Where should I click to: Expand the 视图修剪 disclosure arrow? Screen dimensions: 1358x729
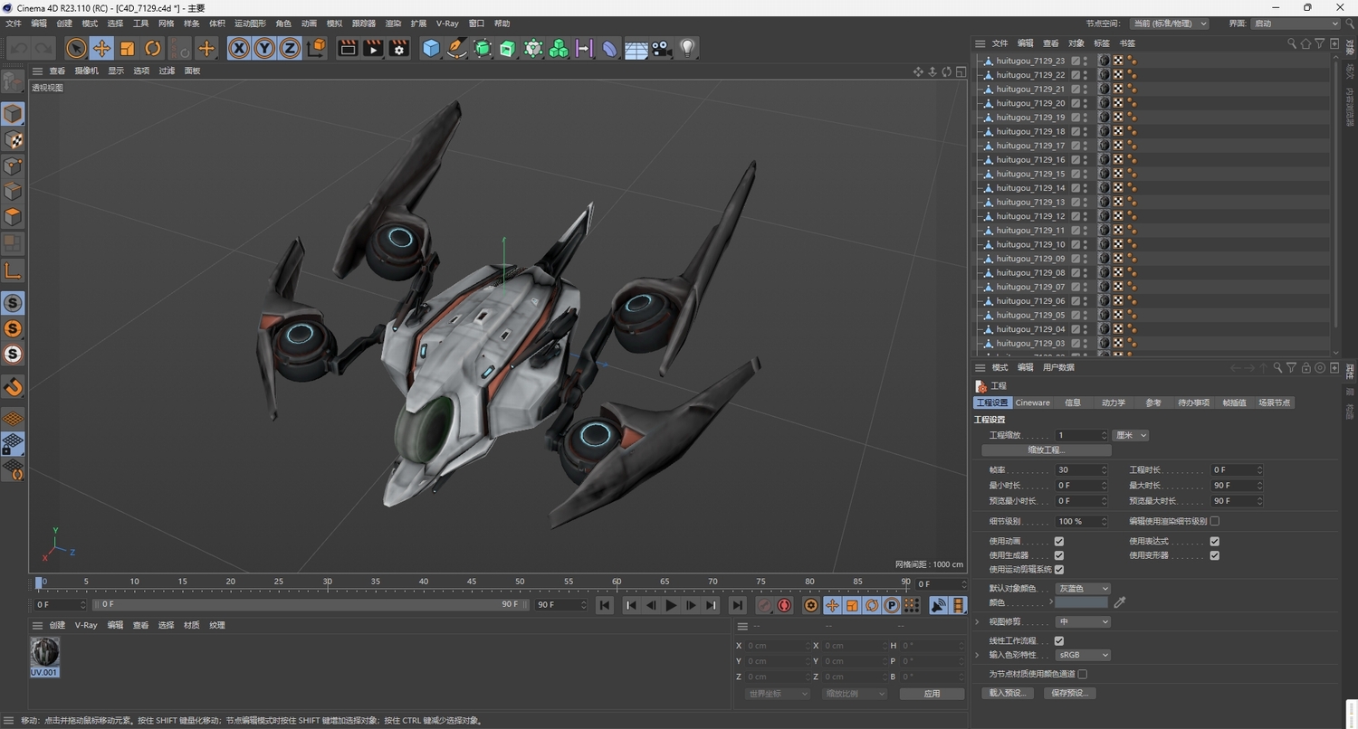pos(976,621)
